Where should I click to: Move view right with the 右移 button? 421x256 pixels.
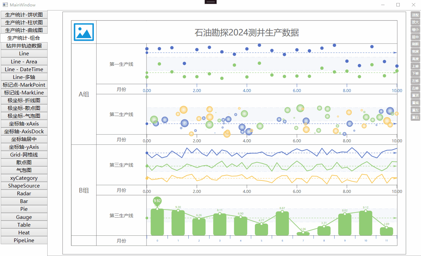pyautogui.click(x=415, y=88)
